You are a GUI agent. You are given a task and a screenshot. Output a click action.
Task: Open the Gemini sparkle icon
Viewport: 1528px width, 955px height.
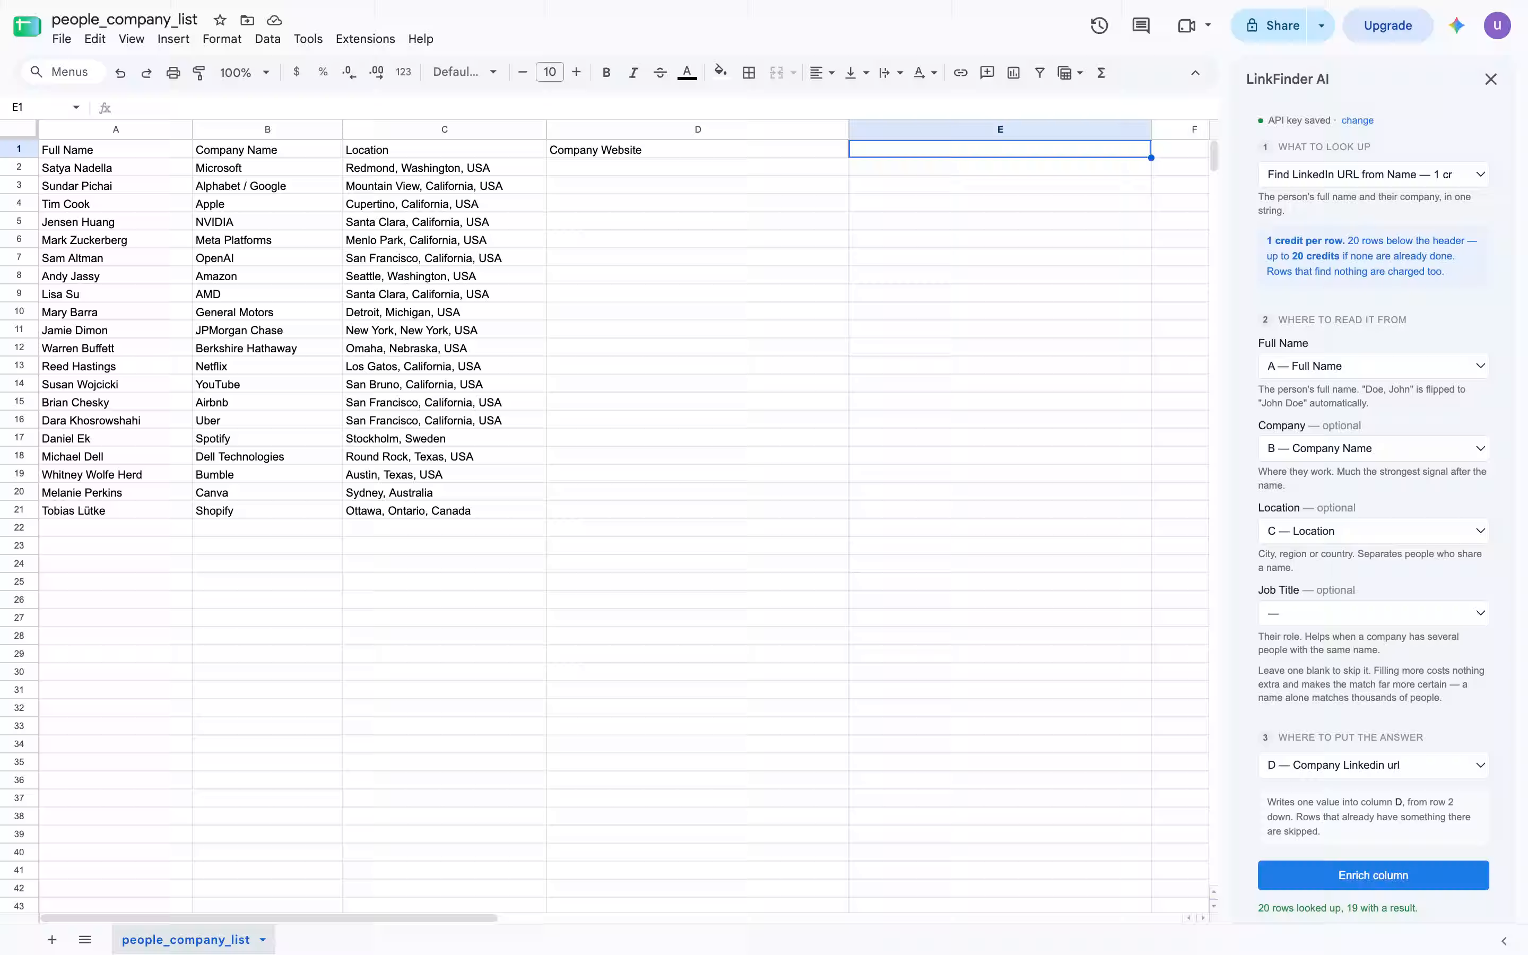click(1457, 26)
